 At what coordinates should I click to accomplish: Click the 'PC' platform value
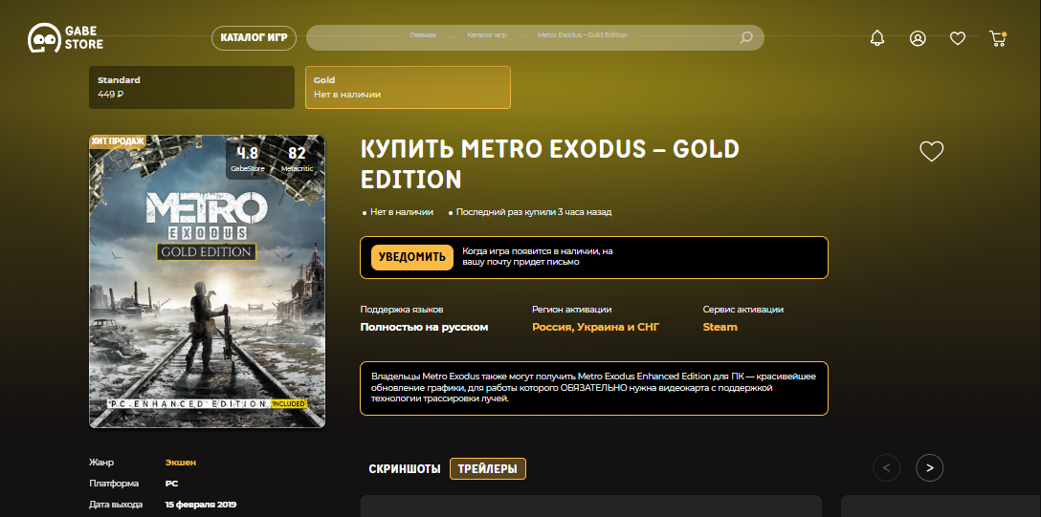click(171, 484)
